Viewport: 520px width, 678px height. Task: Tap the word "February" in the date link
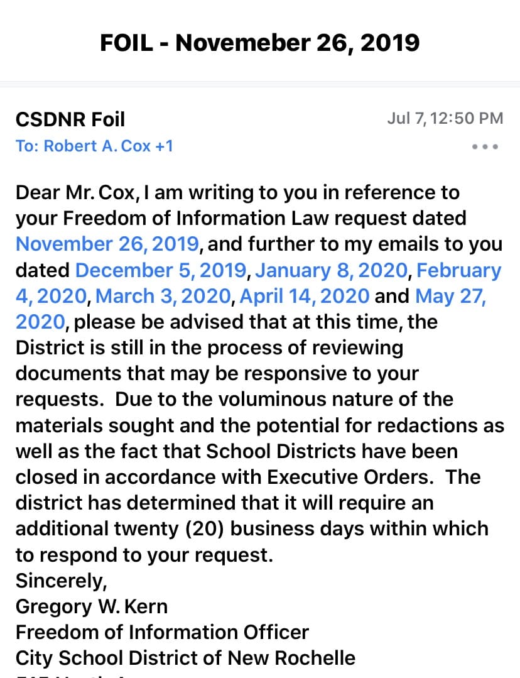[458, 270]
